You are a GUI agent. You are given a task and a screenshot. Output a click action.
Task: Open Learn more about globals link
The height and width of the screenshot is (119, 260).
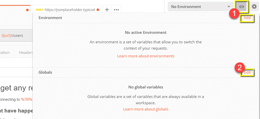click(146, 109)
